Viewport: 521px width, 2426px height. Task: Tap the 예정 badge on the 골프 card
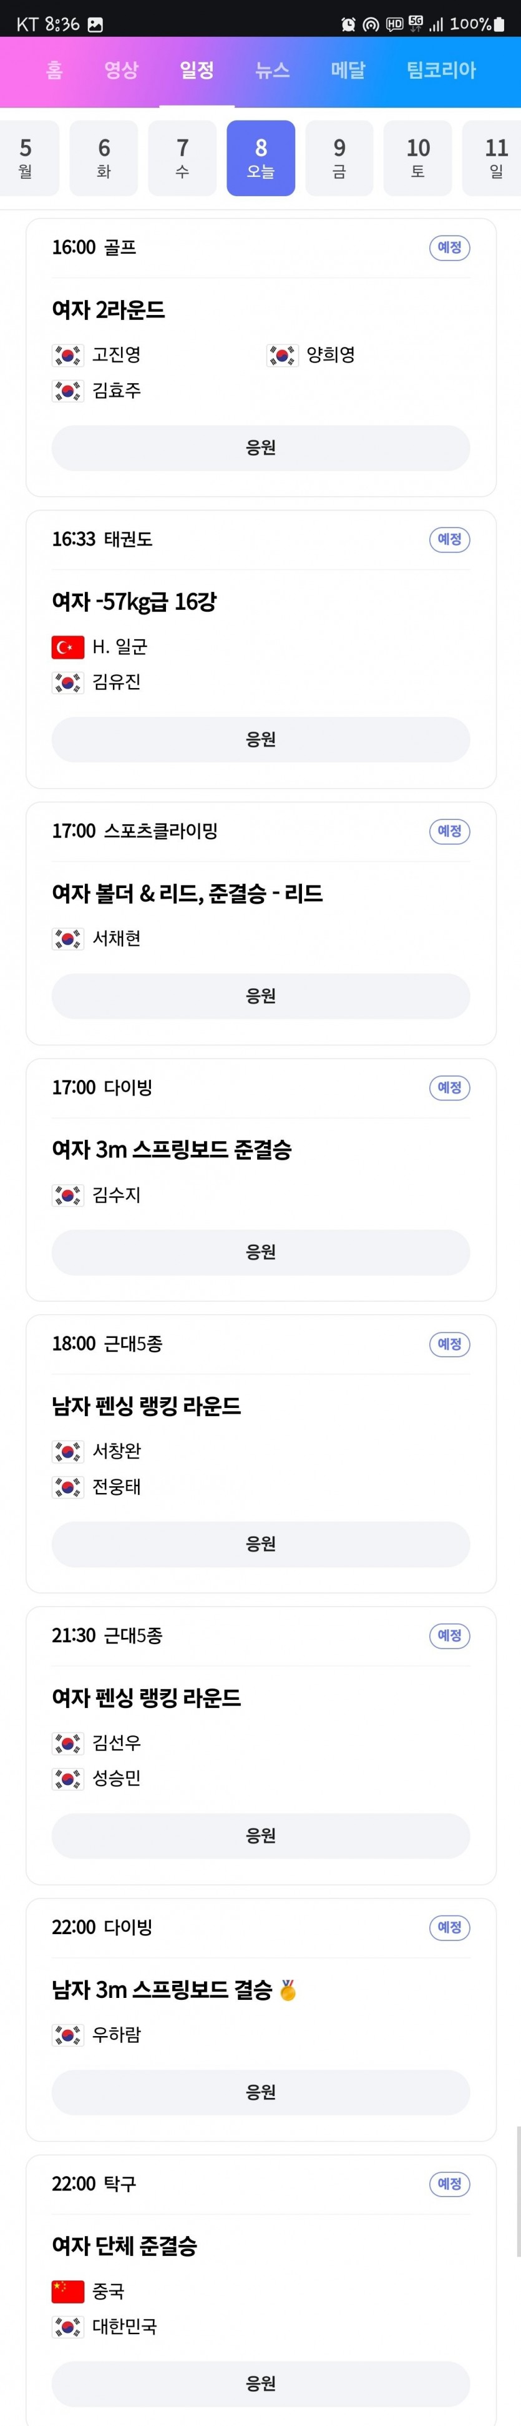click(x=449, y=247)
